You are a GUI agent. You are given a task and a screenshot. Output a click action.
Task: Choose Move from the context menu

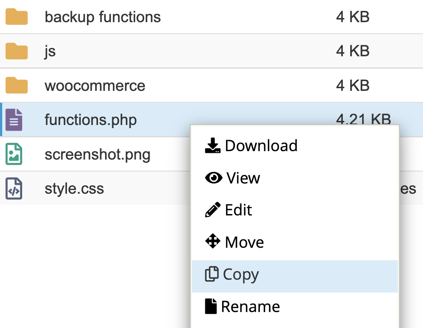click(295, 242)
